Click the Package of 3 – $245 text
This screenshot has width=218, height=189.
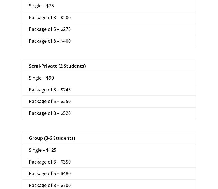coord(50,90)
